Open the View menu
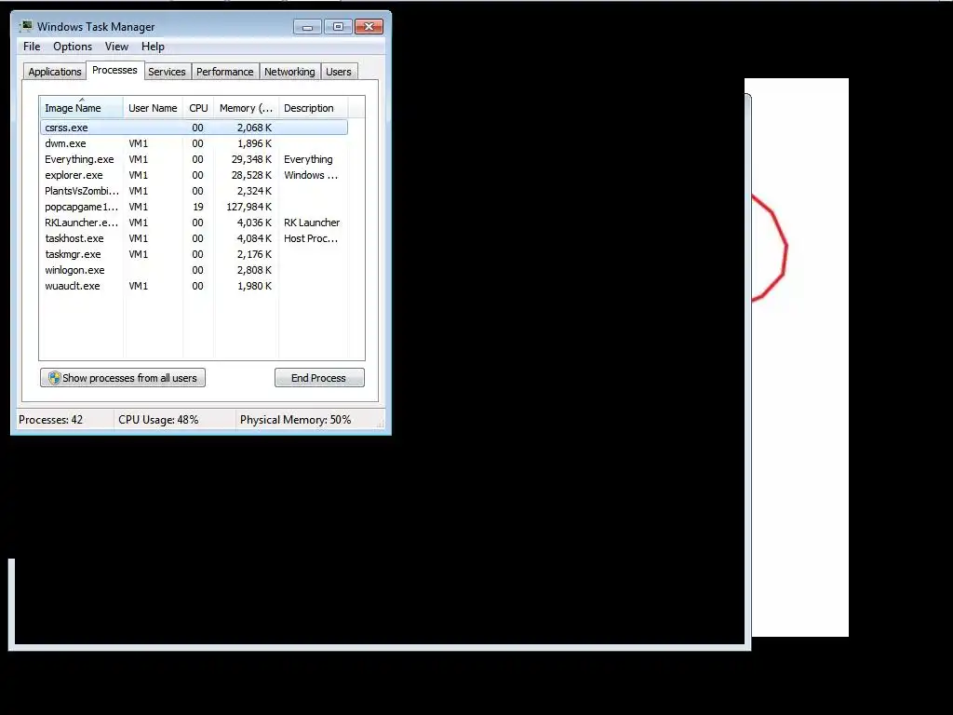Viewport: 953px width, 715px height. [x=116, y=47]
